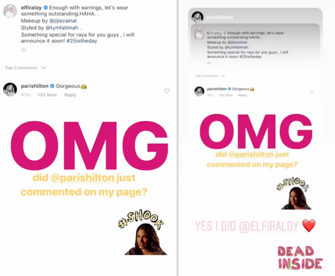Open parishilton's story header avatar at top right
This screenshot has width=335, height=276.
(x=197, y=17)
